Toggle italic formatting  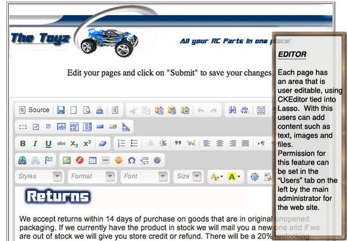(36, 143)
